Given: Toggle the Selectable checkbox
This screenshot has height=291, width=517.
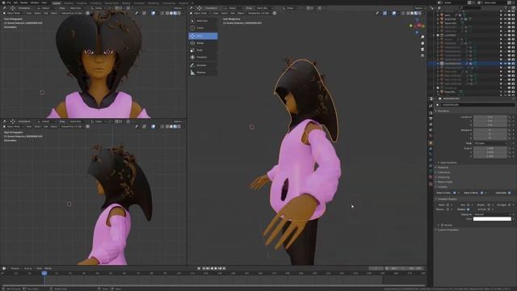Looking at the screenshot, I should (x=510, y=192).
